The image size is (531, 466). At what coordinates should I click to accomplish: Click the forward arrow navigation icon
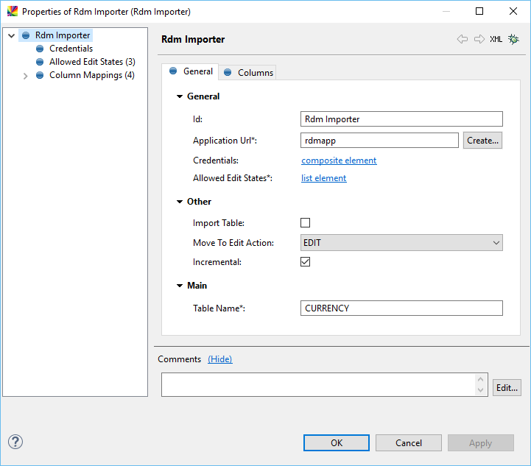coord(479,39)
